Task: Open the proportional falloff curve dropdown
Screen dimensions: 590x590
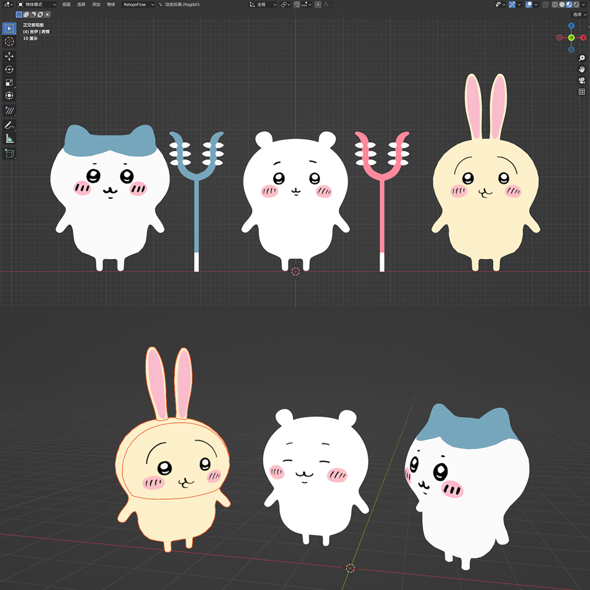Action: (x=328, y=4)
